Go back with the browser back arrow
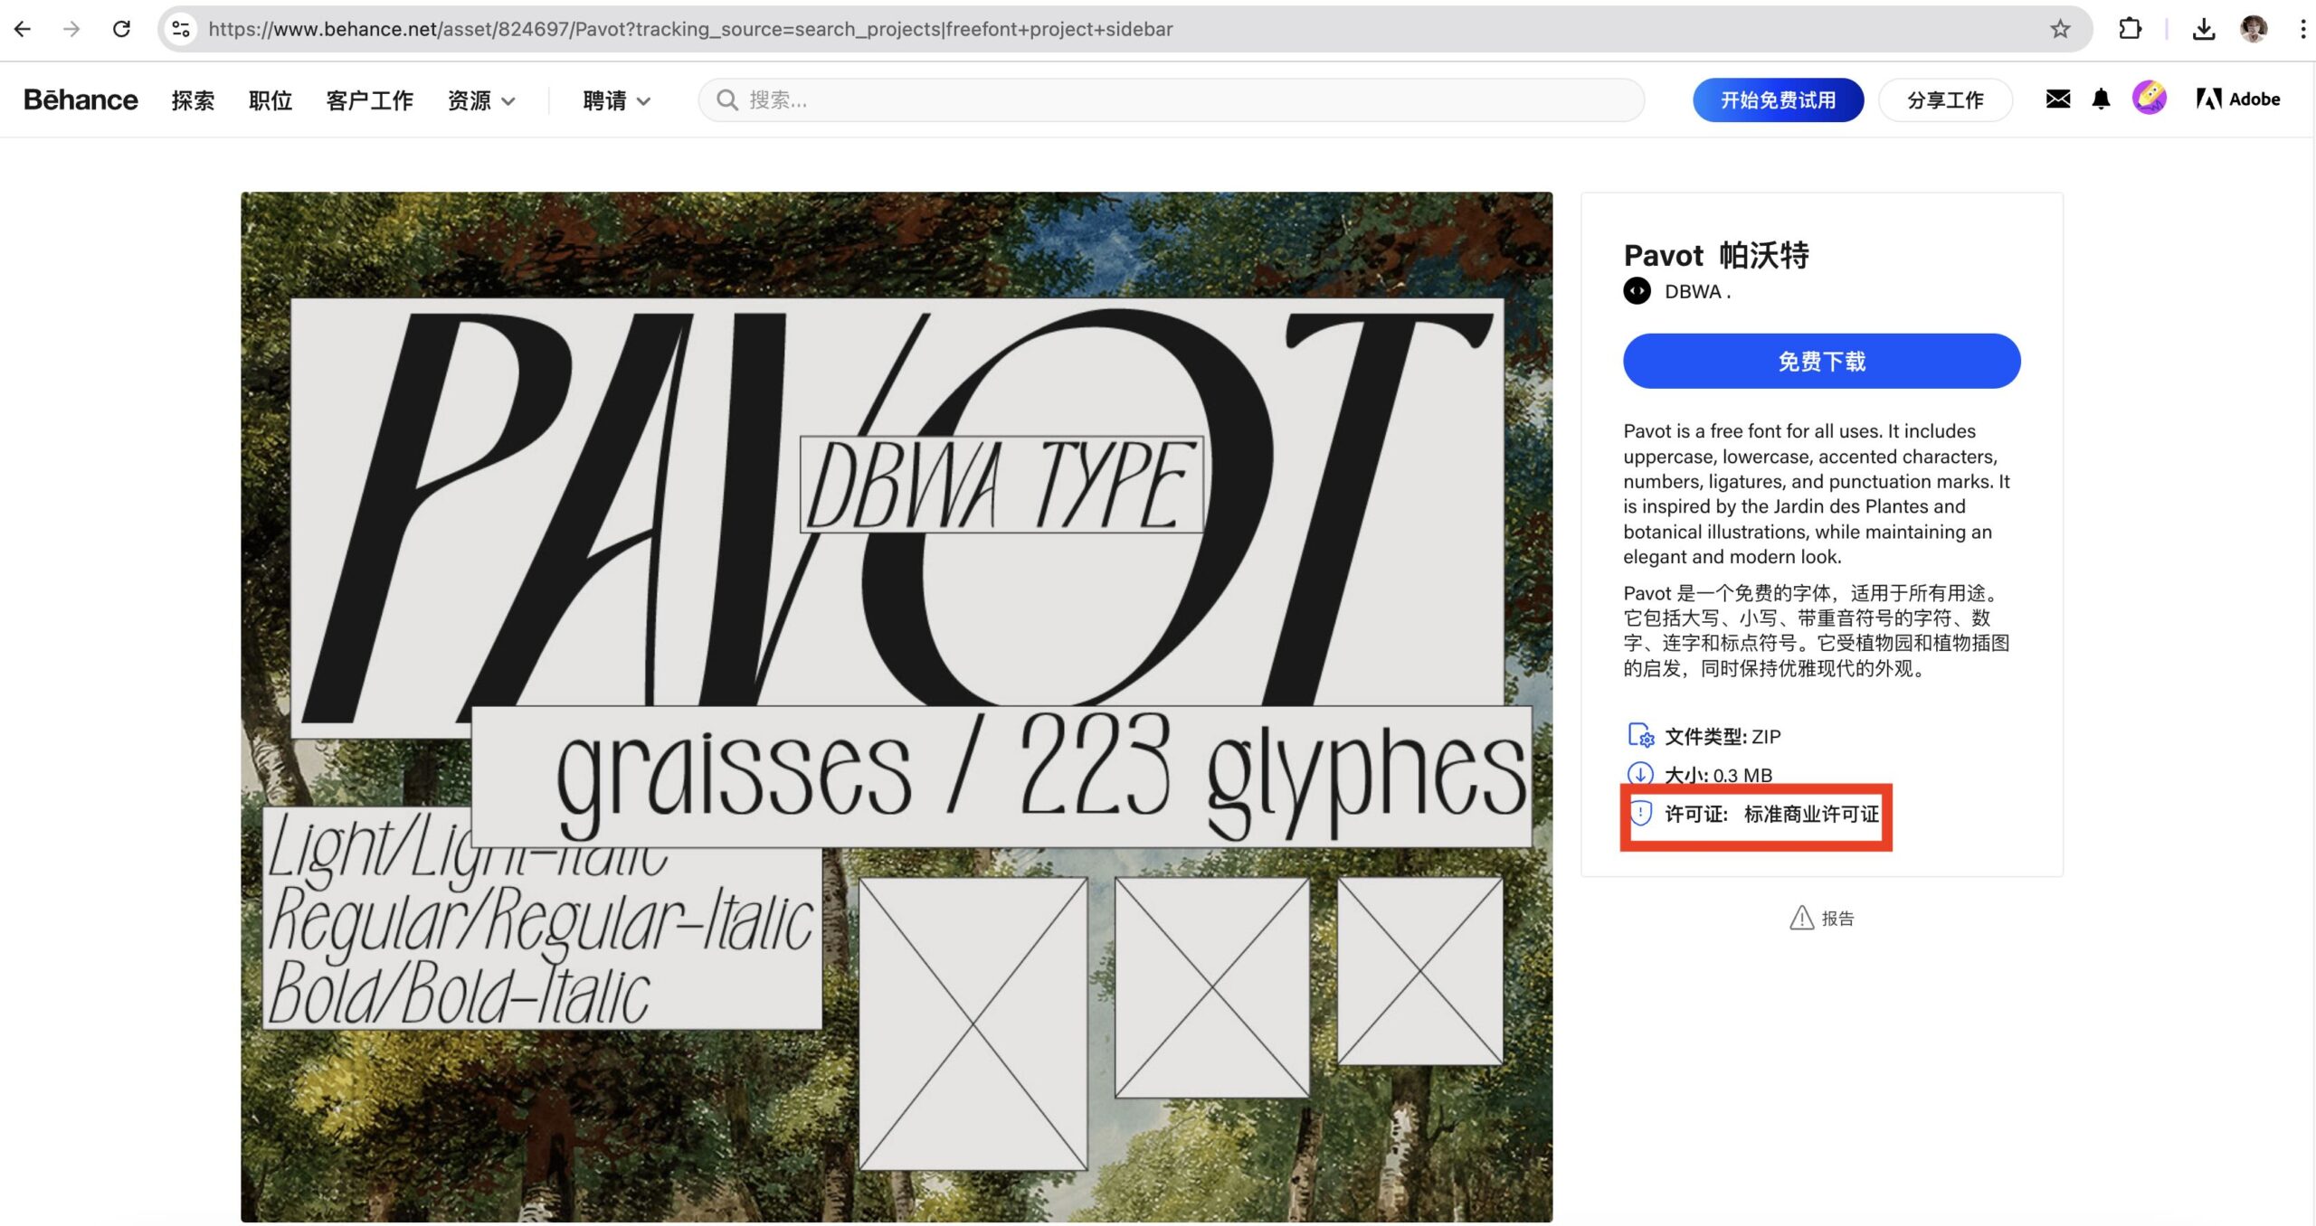 [x=23, y=29]
